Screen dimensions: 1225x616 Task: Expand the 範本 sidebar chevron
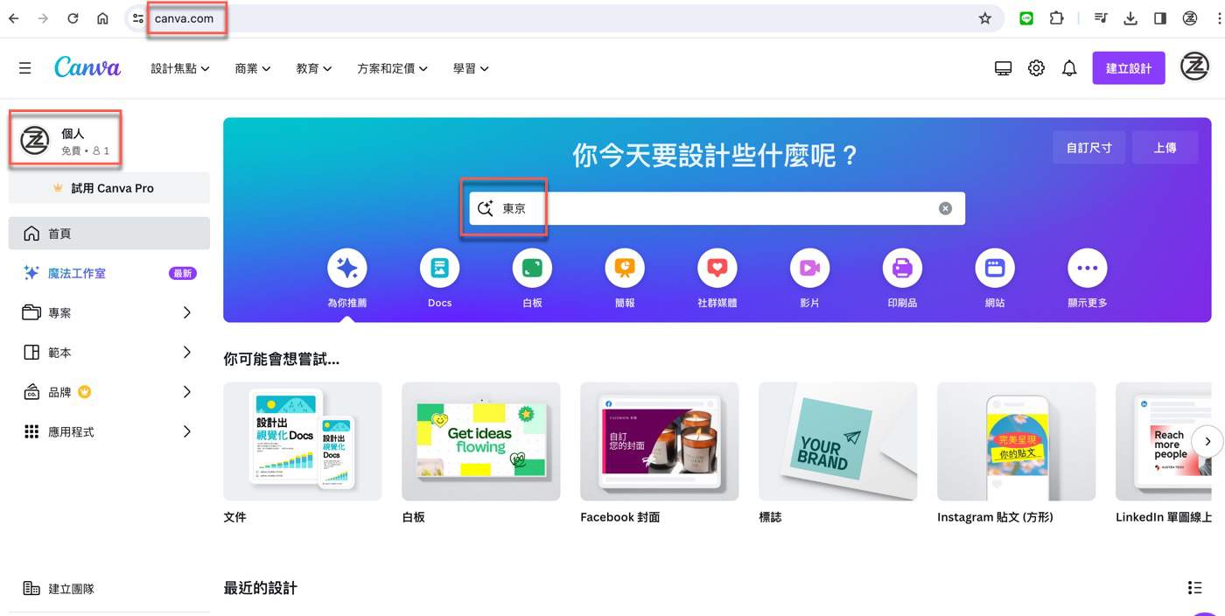click(x=186, y=352)
